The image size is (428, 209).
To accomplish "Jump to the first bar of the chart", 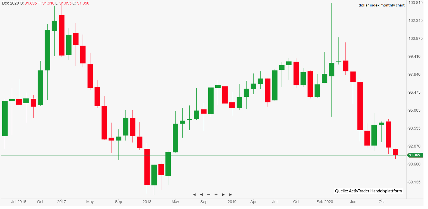I will (194, 195).
